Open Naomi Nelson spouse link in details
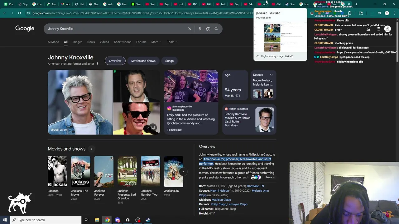Screen dimensions: 399x224 click(219, 191)
